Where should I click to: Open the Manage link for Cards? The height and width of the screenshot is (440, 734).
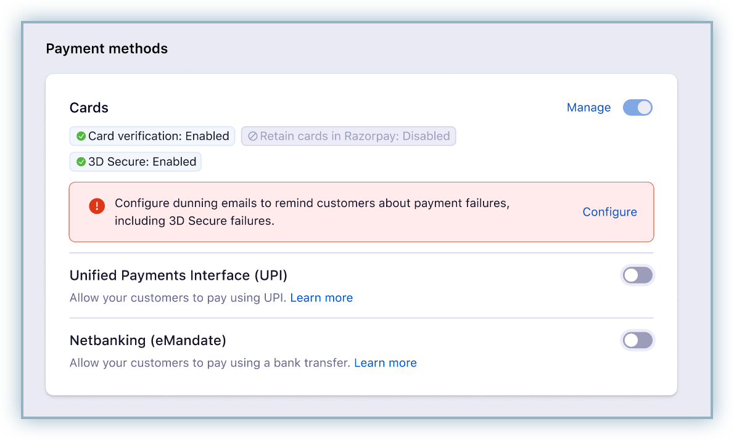click(x=588, y=108)
